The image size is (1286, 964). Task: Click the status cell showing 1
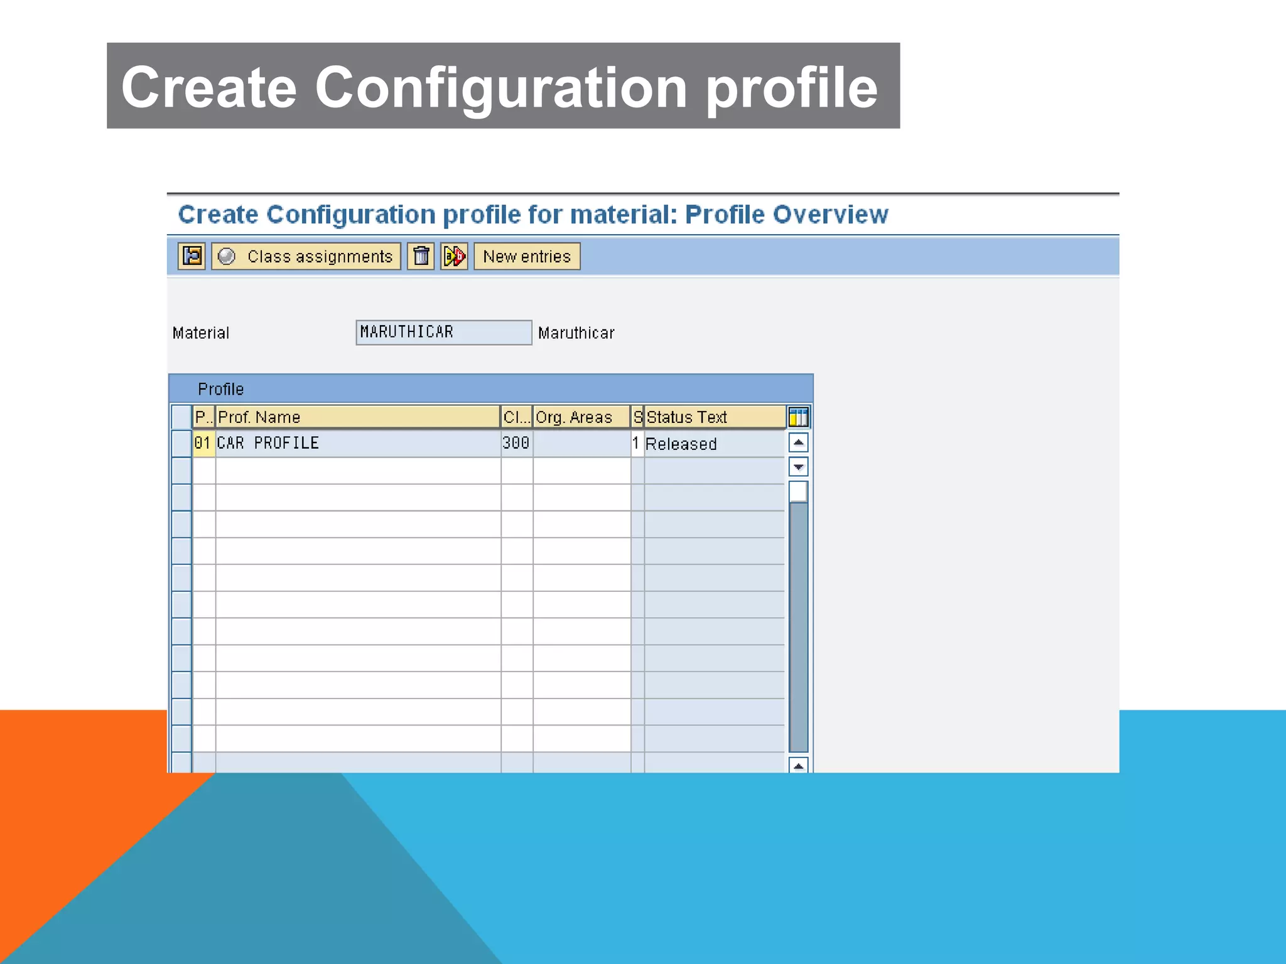click(637, 443)
